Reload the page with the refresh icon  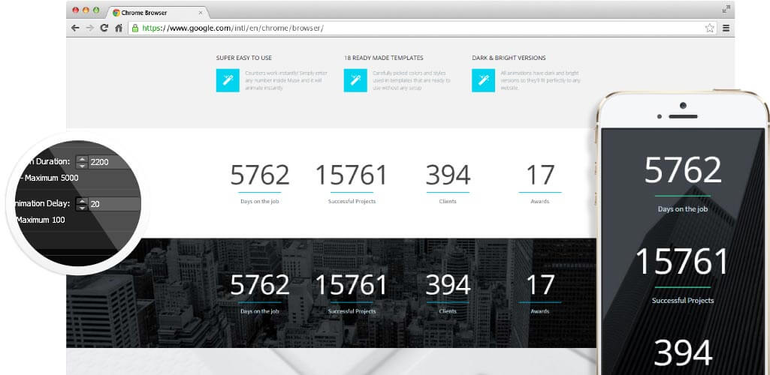pyautogui.click(x=104, y=28)
